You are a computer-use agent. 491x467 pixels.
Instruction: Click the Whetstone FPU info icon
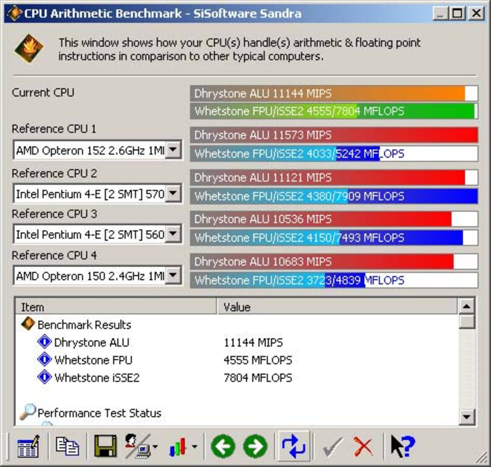tap(44, 359)
